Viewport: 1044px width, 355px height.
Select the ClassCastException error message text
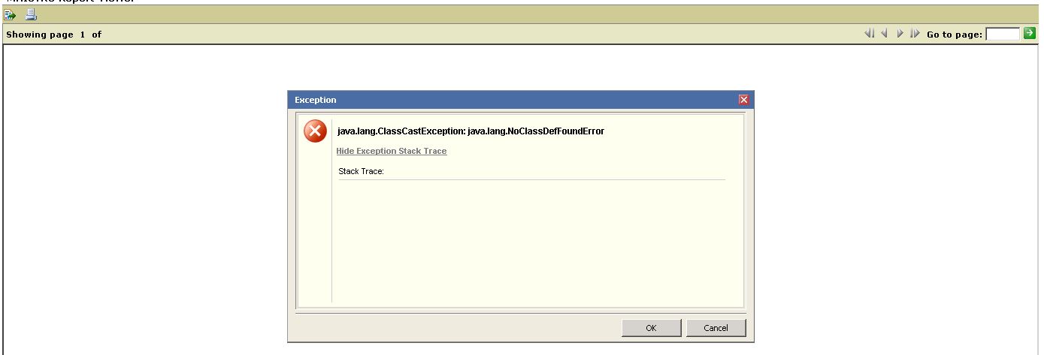coord(471,131)
